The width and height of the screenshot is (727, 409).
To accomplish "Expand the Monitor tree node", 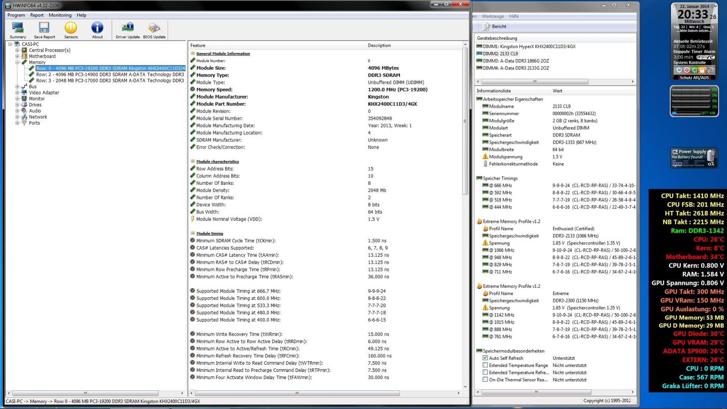I will pos(17,99).
